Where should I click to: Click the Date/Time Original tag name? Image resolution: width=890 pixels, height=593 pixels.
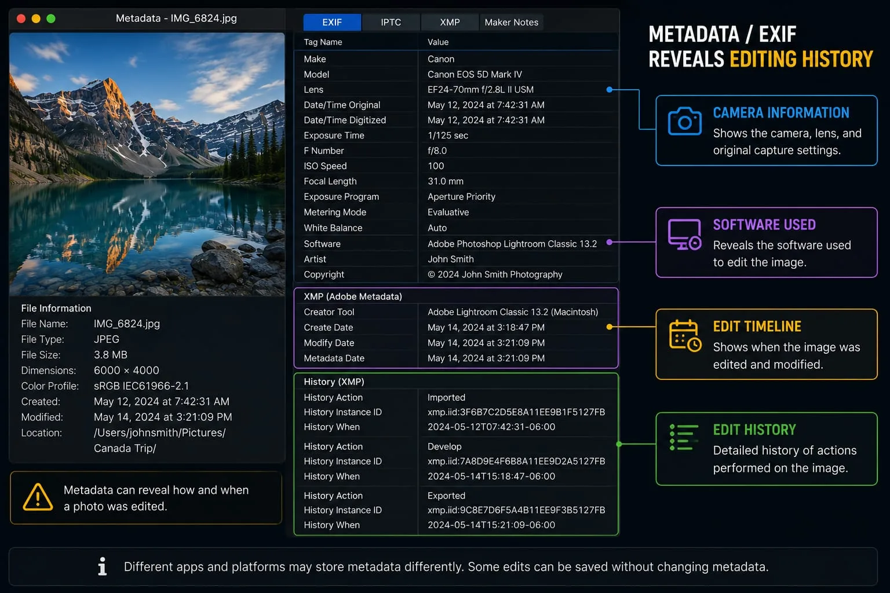click(x=342, y=105)
